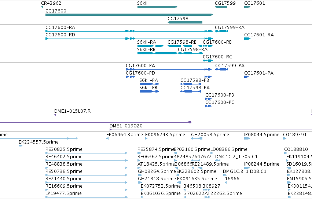
Task: Open the EK072752.5prime EST label
Action: (161, 186)
